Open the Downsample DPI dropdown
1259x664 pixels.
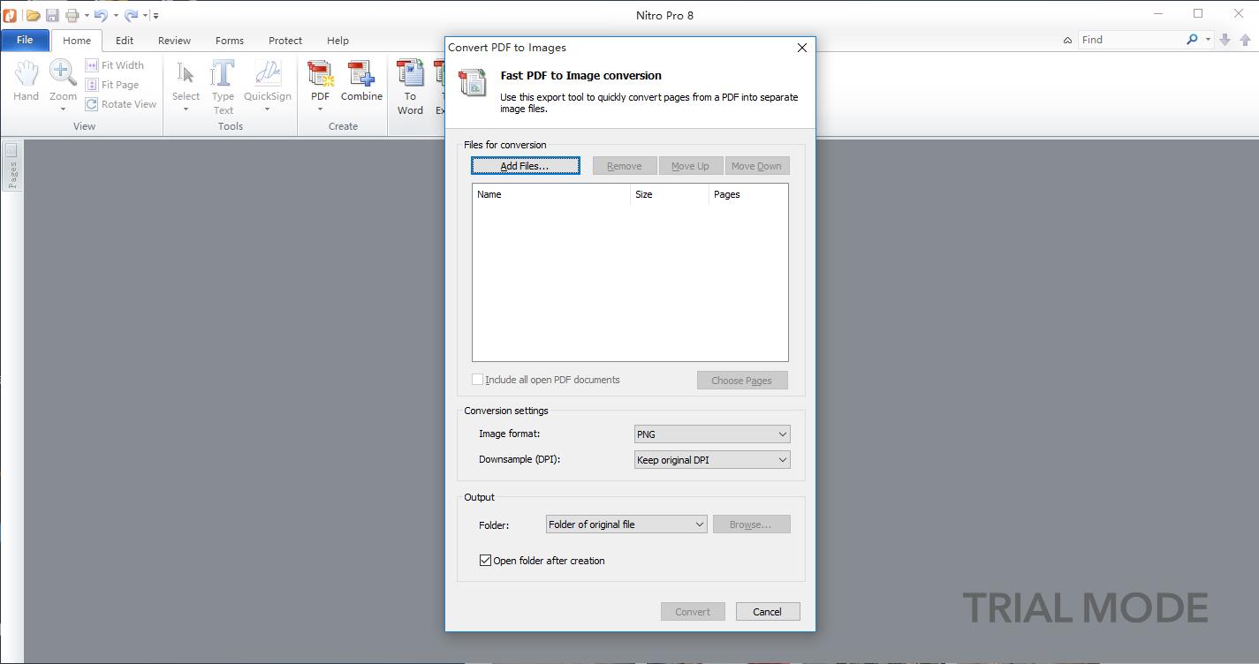pyautogui.click(x=712, y=460)
